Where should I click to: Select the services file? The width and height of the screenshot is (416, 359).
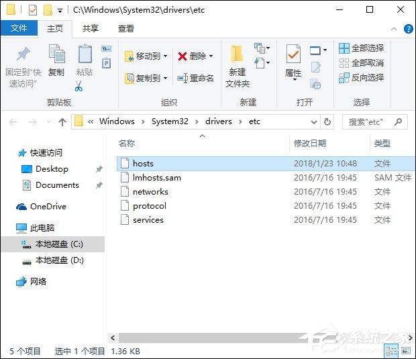tap(266, 219)
